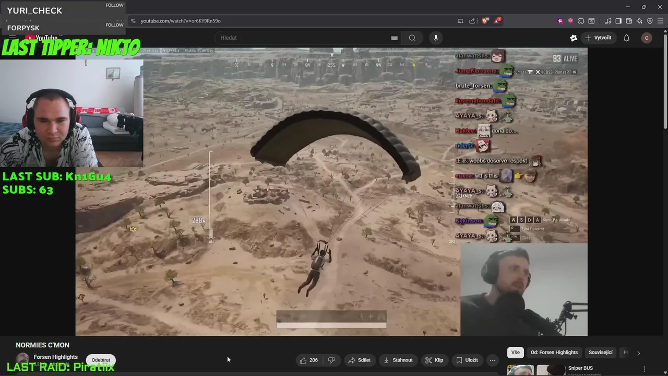The image size is (668, 376).
Task: Click the Stáhnout download button
Action: tap(398, 360)
